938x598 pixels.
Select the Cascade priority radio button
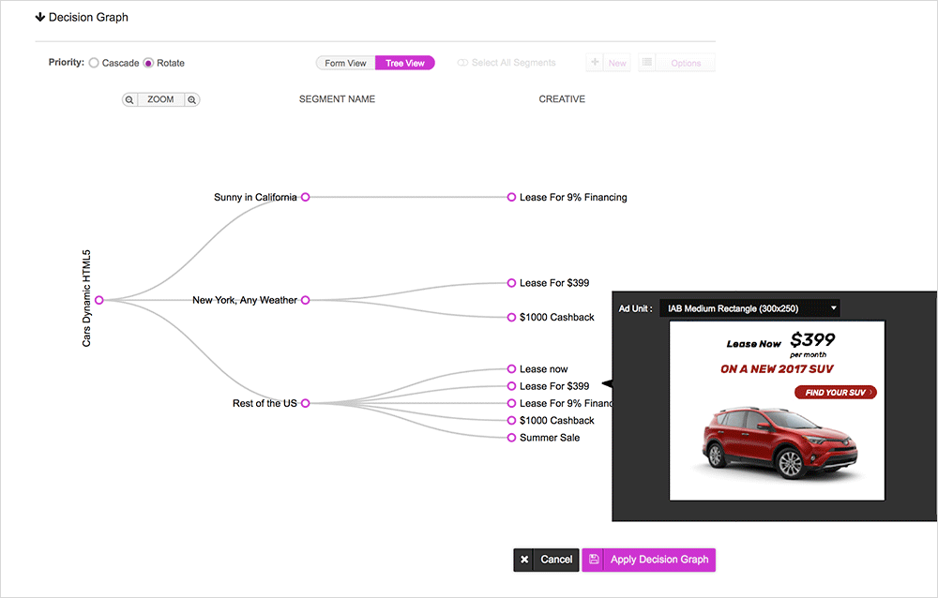pyautogui.click(x=94, y=63)
